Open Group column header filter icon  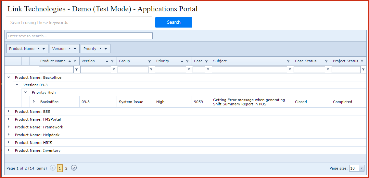click(x=149, y=61)
